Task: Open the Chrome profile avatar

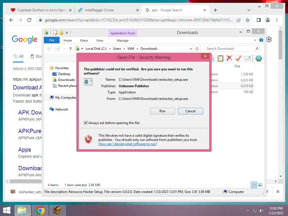Action: point(268,20)
